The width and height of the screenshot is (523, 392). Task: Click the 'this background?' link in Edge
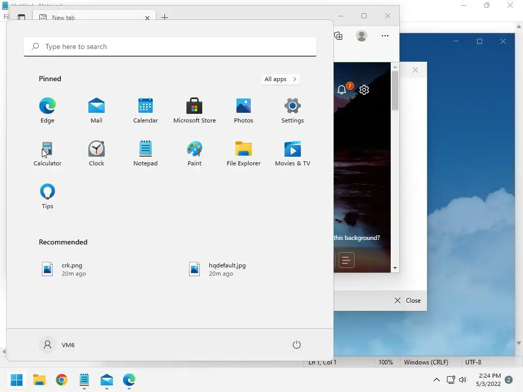pyautogui.click(x=356, y=238)
